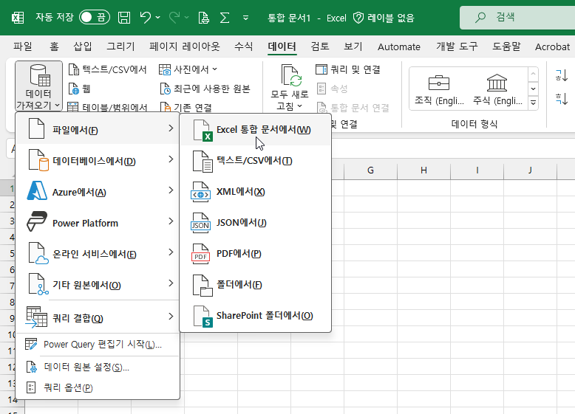The width and height of the screenshot is (575, 414).
Task: Open 데이터 원본 설정 dialog
Action: tap(98, 367)
